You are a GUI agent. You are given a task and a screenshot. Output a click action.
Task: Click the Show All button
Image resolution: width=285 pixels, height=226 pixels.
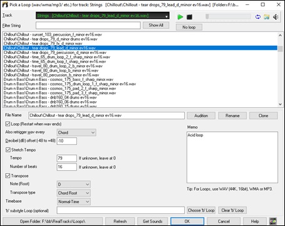pos(156,25)
